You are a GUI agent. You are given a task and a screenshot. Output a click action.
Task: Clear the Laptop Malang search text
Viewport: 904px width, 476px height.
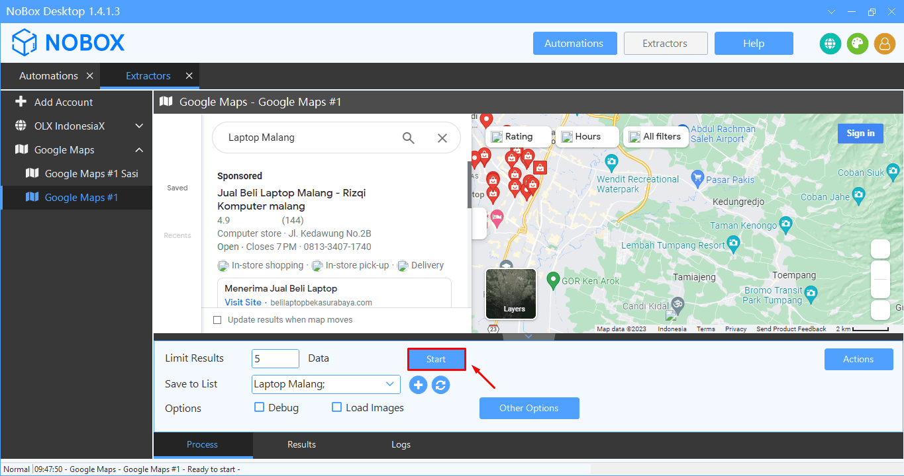pyautogui.click(x=442, y=138)
